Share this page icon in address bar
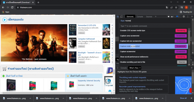The image size is (194, 102). (x=172, y=7)
